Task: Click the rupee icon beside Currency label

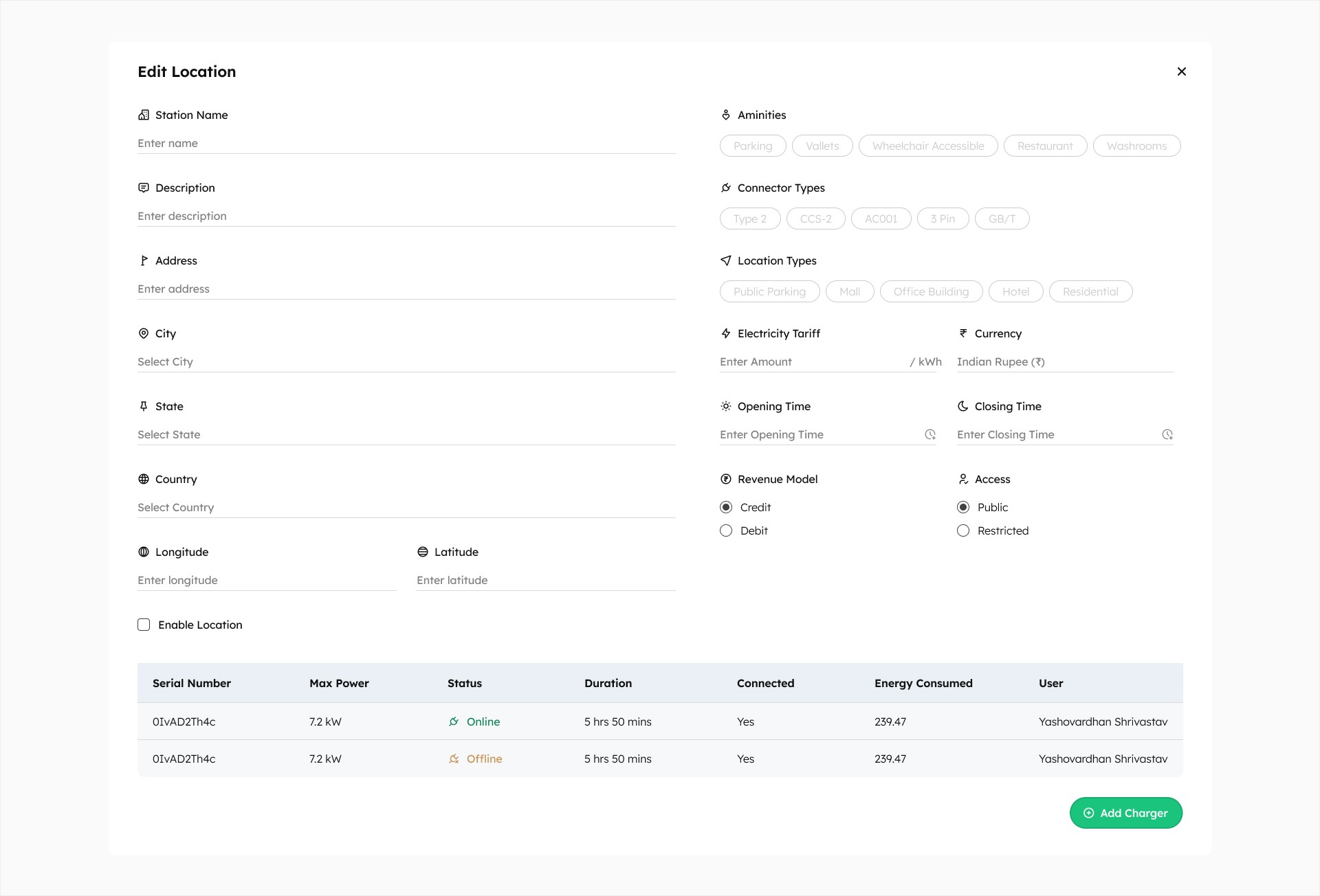Action: pyautogui.click(x=963, y=333)
